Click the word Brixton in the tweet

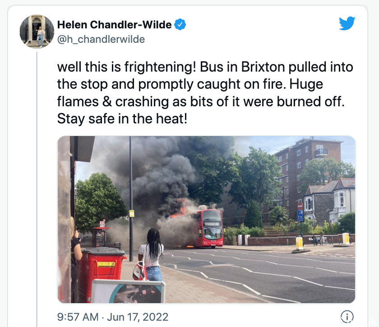coord(263,67)
